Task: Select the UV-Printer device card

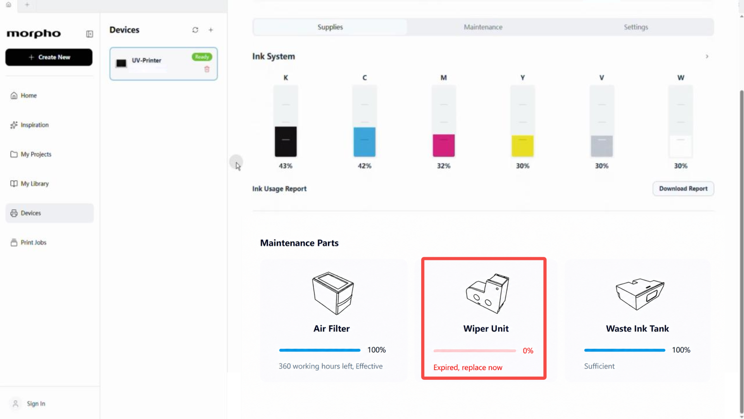Action: [164, 64]
